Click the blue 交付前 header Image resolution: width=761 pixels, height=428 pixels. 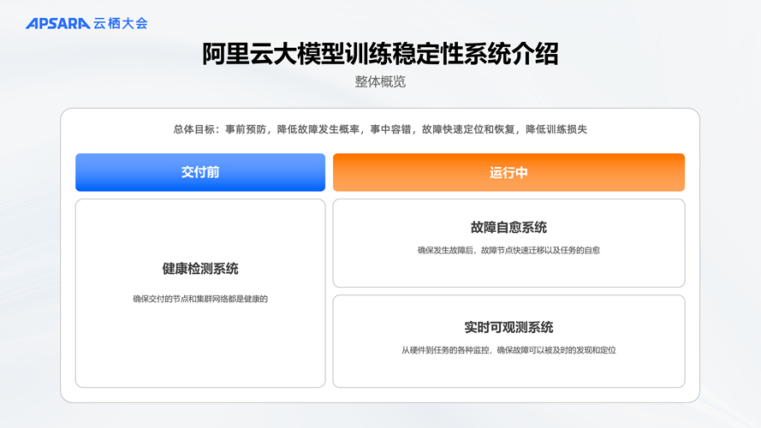(x=200, y=172)
